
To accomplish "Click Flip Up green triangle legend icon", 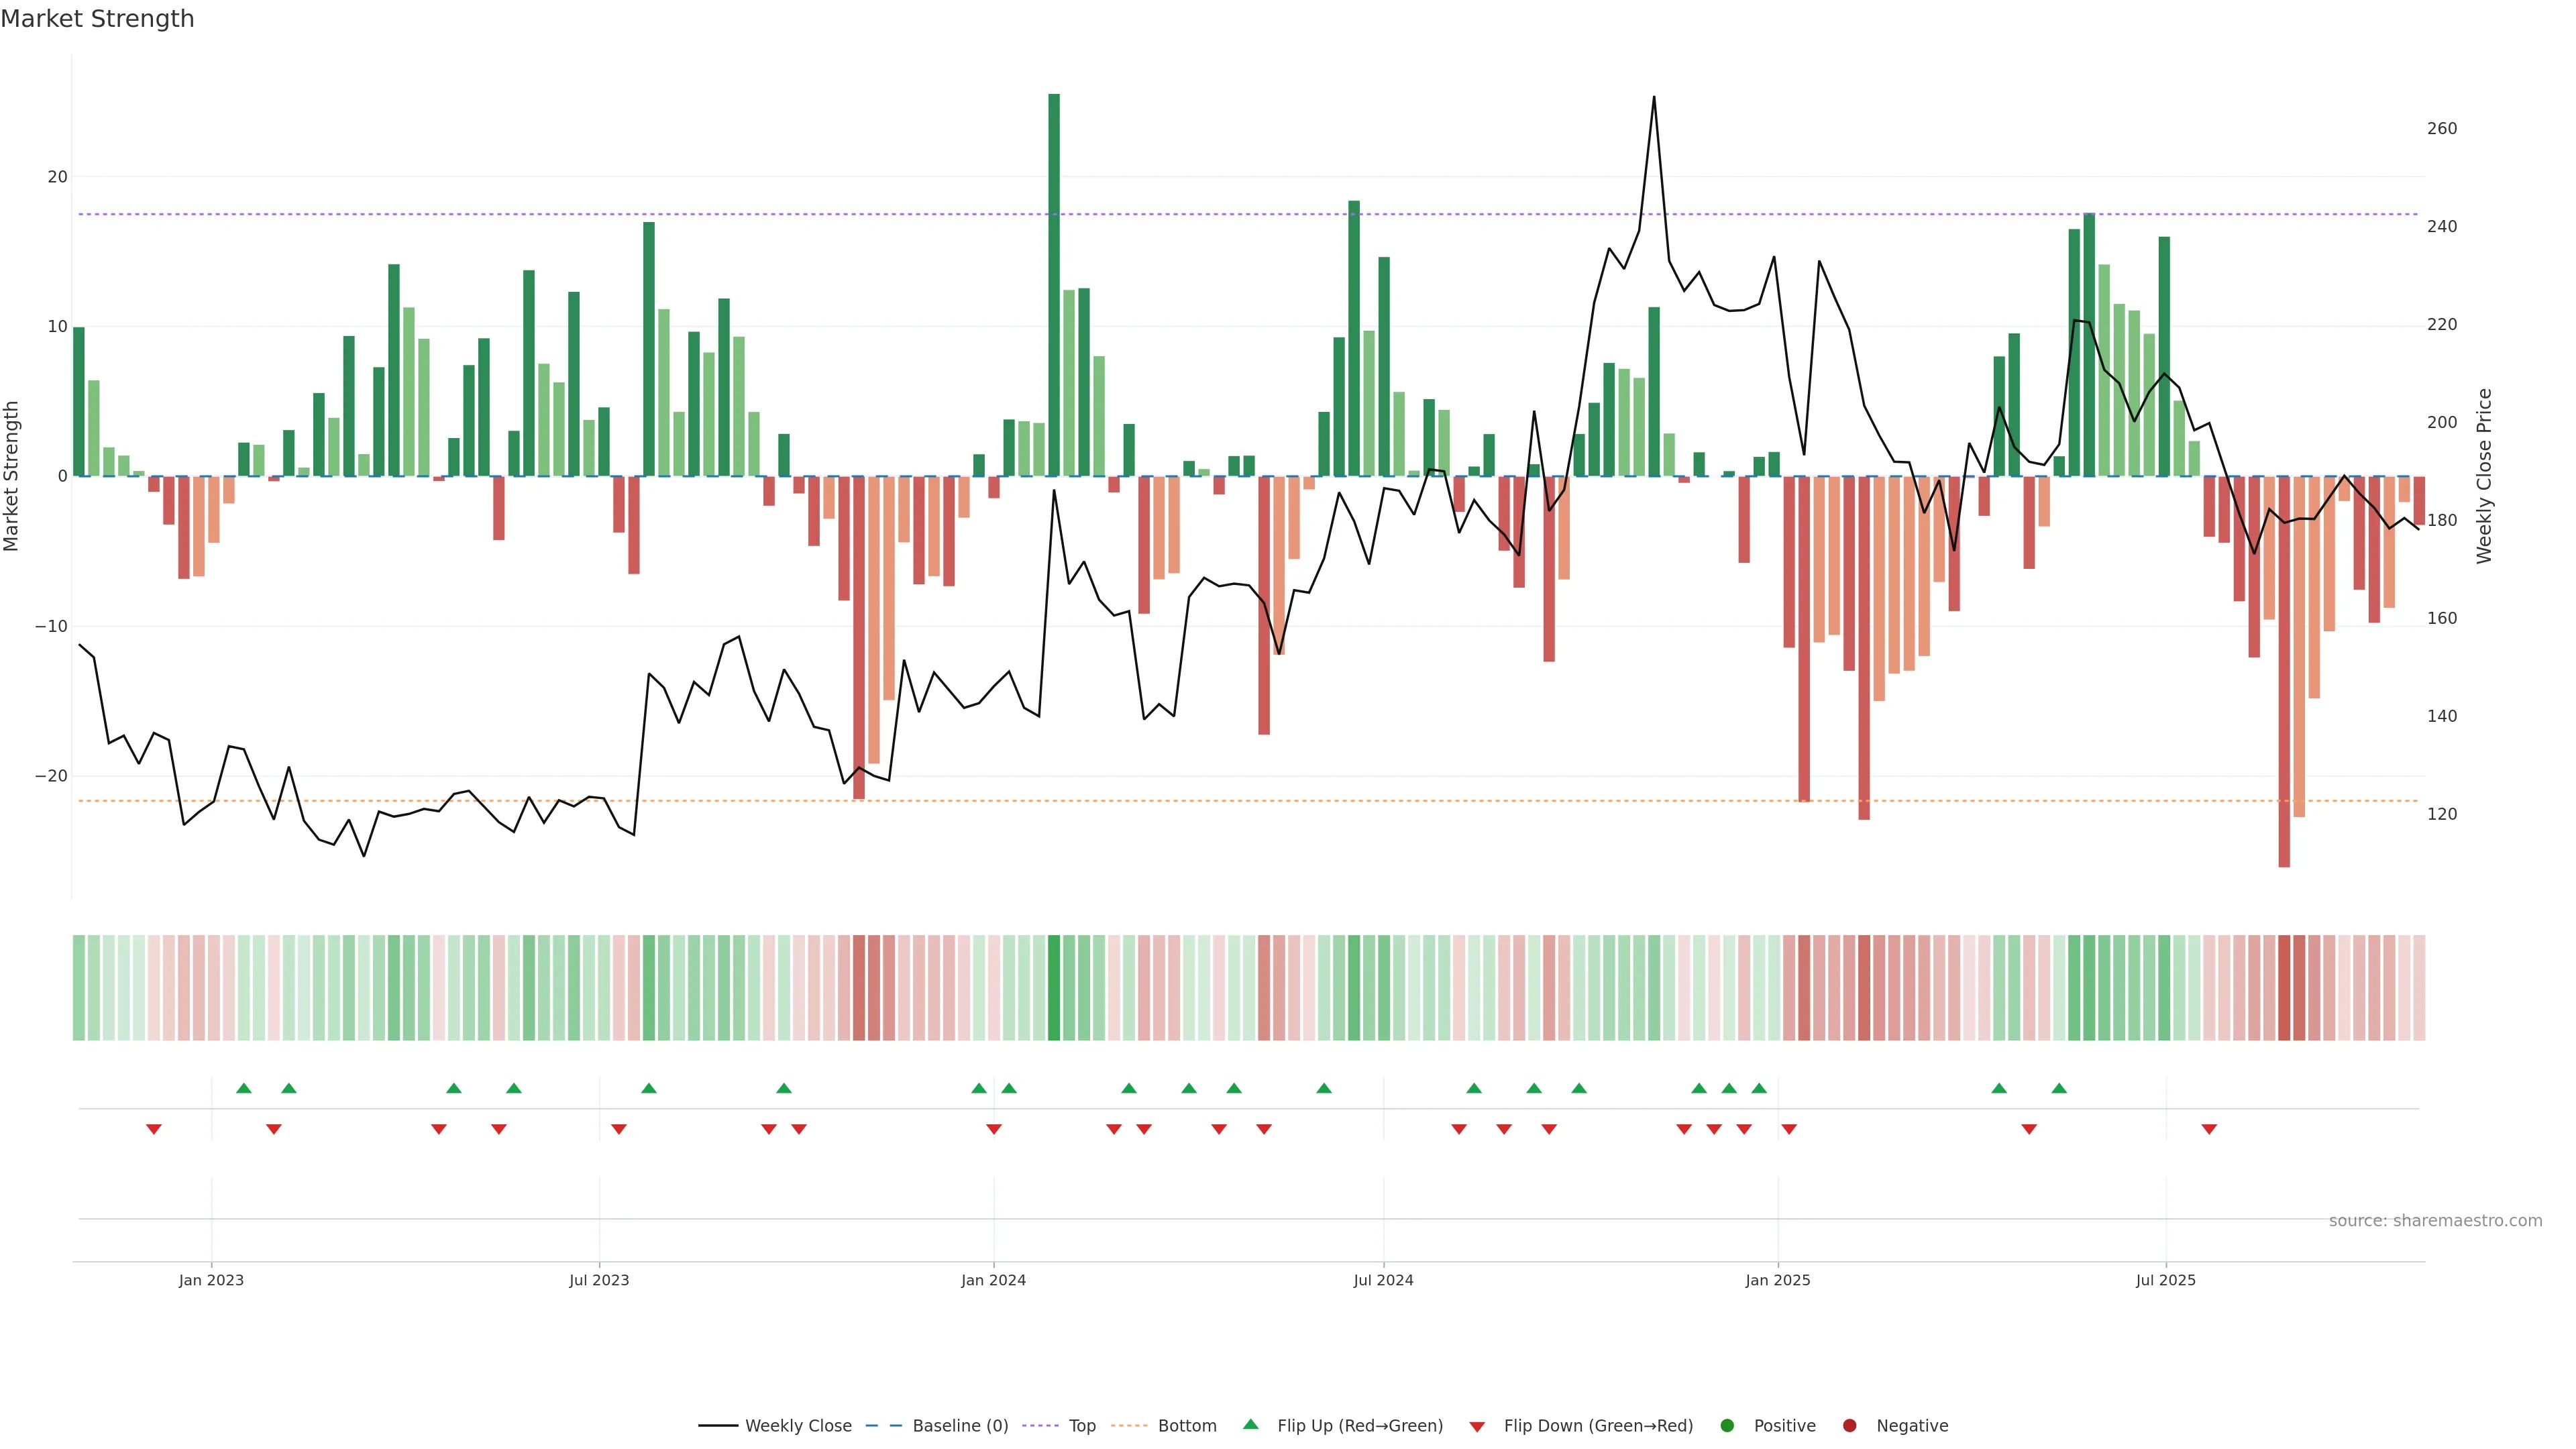I will pyautogui.click(x=1250, y=1425).
